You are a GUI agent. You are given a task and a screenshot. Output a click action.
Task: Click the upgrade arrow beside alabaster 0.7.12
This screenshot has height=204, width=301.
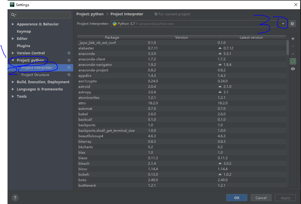click(x=220, y=48)
